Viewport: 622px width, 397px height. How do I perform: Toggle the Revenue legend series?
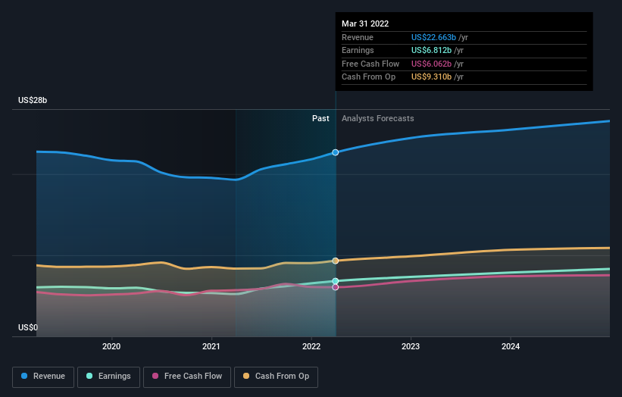coord(43,377)
